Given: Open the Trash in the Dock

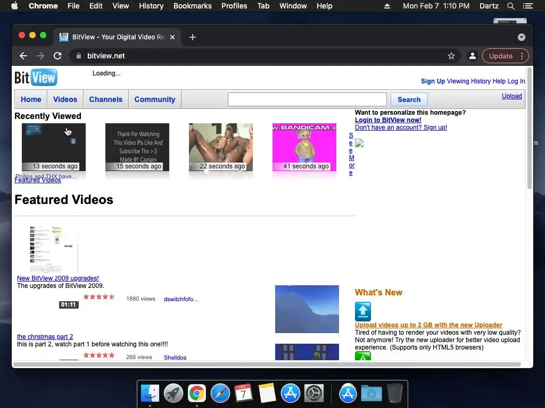Looking at the screenshot, I should [395, 394].
